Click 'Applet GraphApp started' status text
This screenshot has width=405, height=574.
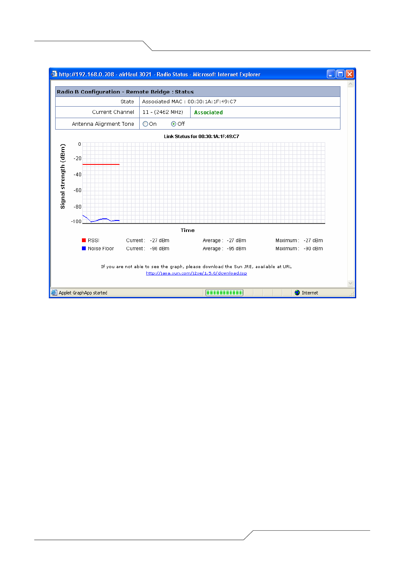point(83,293)
